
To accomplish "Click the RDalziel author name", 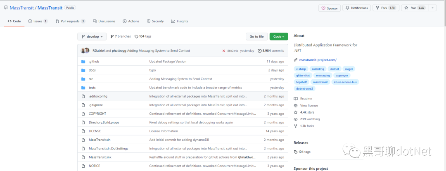I will pos(98,51).
